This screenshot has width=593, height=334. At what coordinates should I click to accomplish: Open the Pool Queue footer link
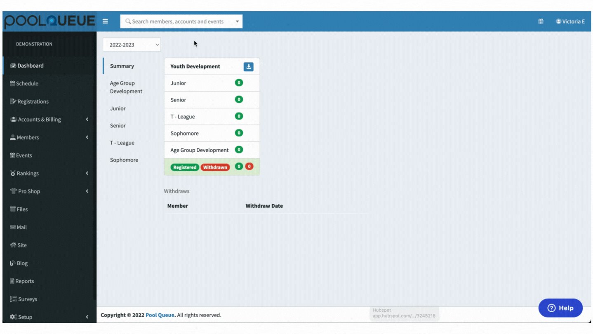(x=160, y=315)
